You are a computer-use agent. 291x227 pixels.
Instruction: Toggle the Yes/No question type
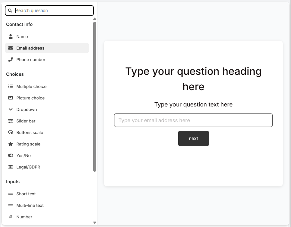pyautogui.click(x=24, y=155)
